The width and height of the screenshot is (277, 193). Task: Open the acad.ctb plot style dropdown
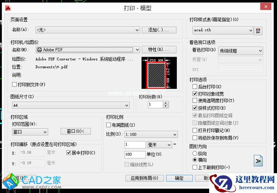[223, 30]
